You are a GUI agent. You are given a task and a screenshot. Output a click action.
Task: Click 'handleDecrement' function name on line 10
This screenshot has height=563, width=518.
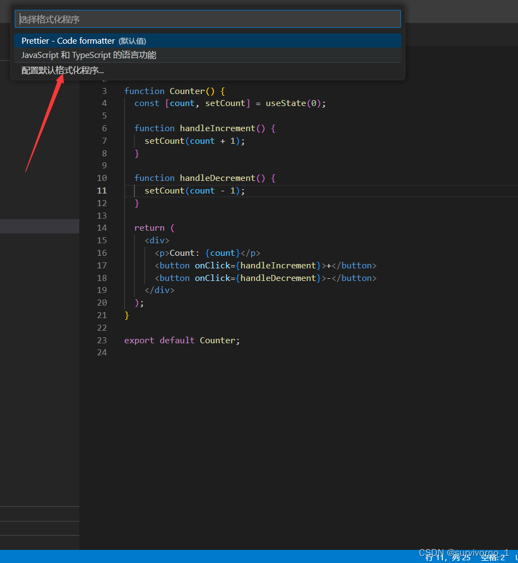pyautogui.click(x=217, y=178)
